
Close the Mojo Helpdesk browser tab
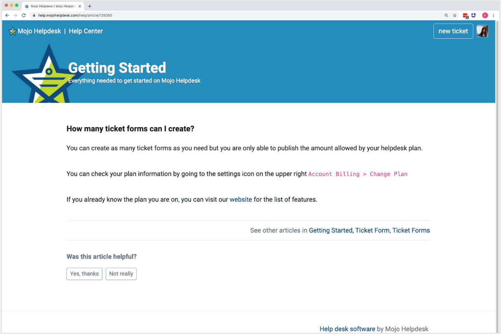coord(80,6)
